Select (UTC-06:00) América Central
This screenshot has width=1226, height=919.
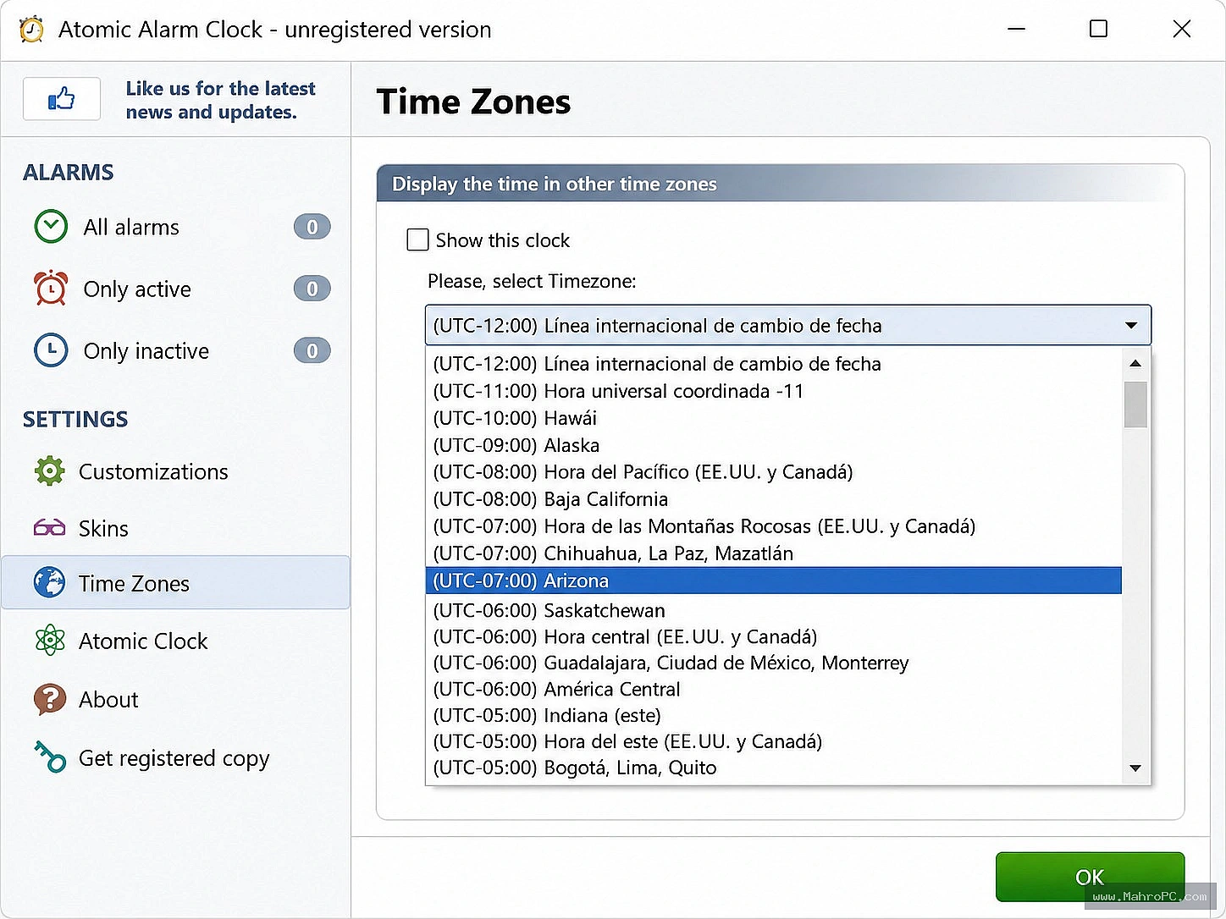(x=773, y=689)
